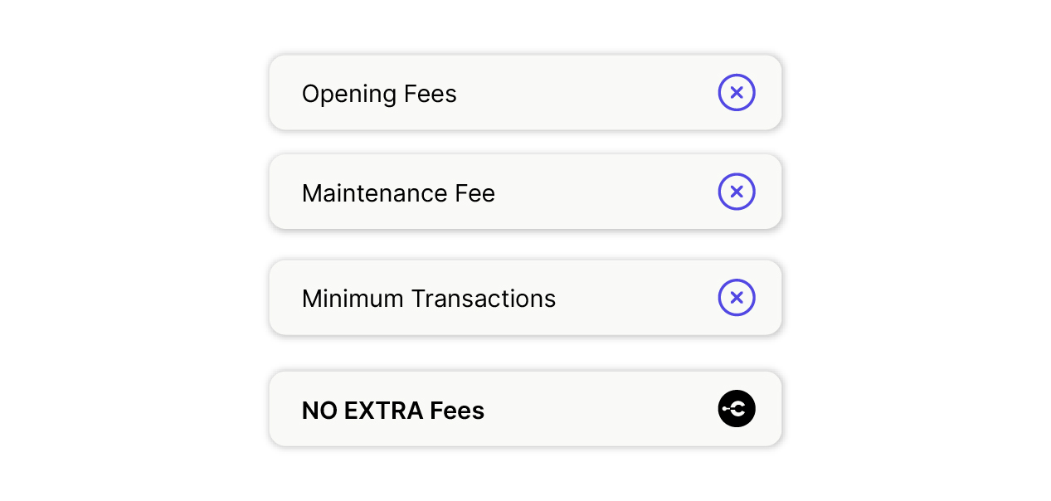The image size is (1051, 501).
Task: Click the word NO in the bottom card
Action: coord(319,411)
